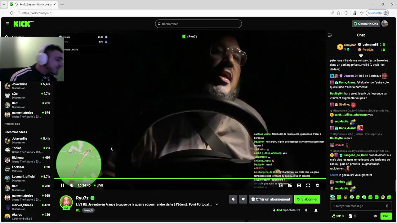Open Ryu7z streamer avatar

[x=66, y=202]
